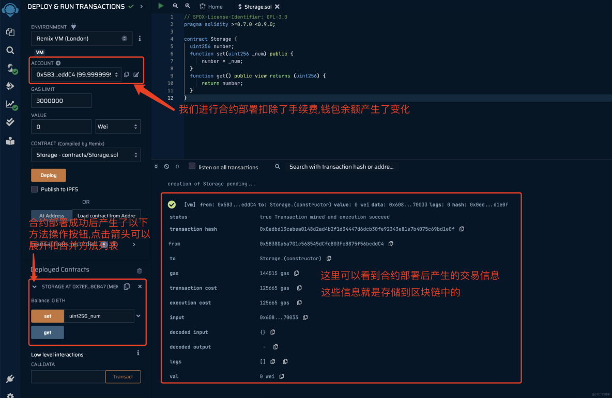Click the orange Deploy button
This screenshot has height=398, width=612.
click(x=49, y=176)
